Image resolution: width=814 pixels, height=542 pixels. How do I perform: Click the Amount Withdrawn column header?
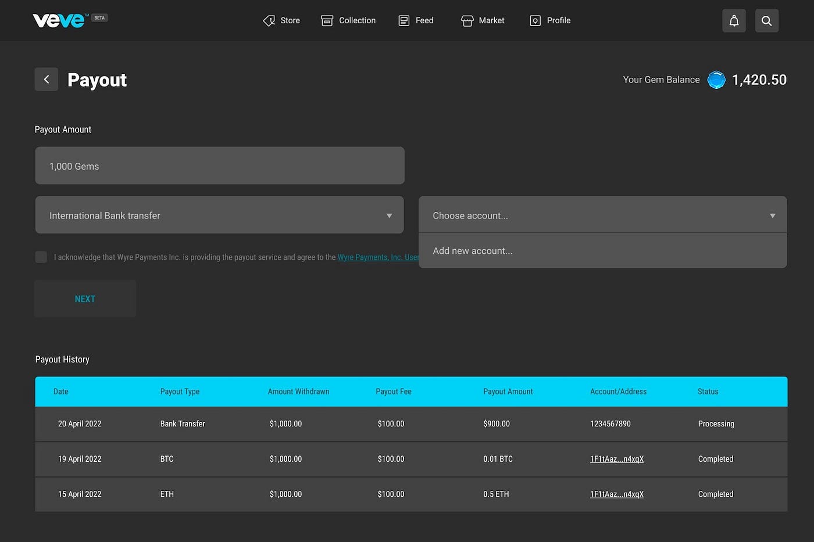point(298,392)
